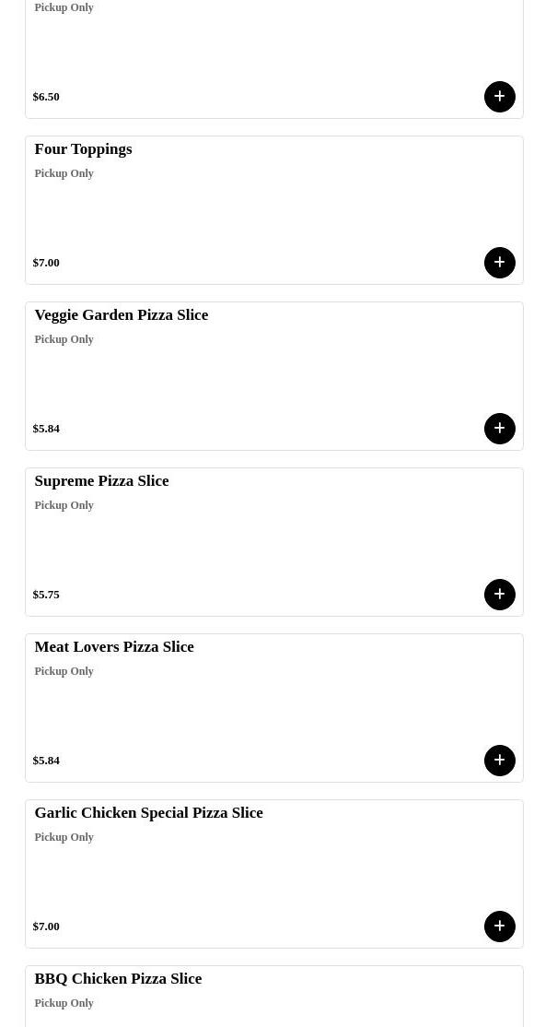Open the Veggie Garden Pizza Slice title

coord(121,315)
